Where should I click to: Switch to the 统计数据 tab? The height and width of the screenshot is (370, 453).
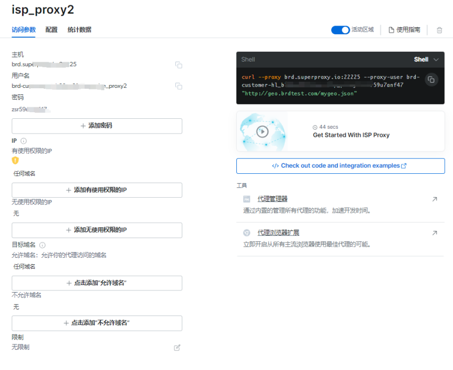point(80,30)
